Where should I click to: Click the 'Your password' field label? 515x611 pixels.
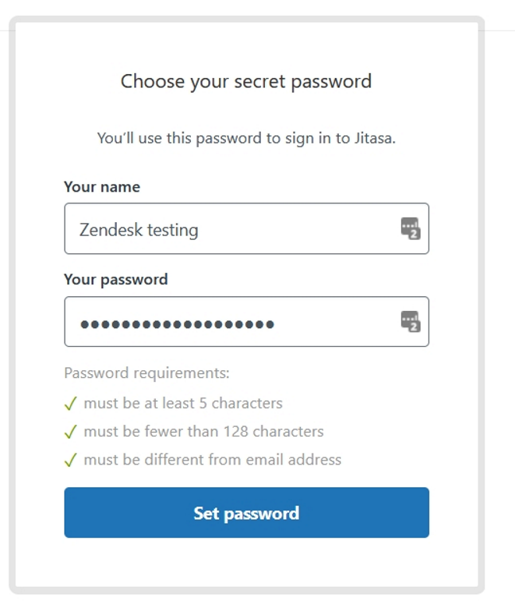coord(115,279)
